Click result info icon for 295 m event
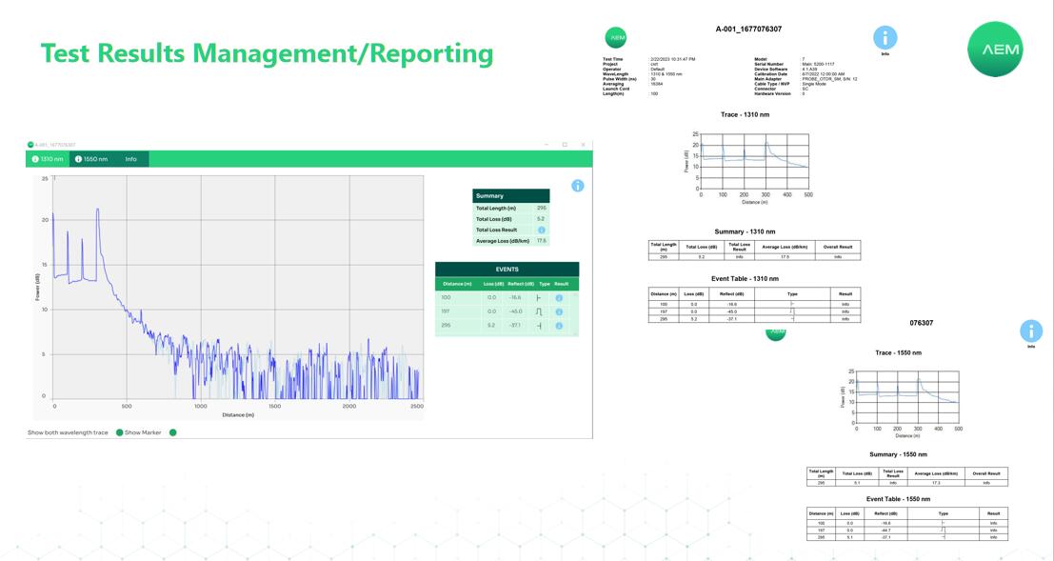This screenshot has height=561, width=1054. point(559,326)
